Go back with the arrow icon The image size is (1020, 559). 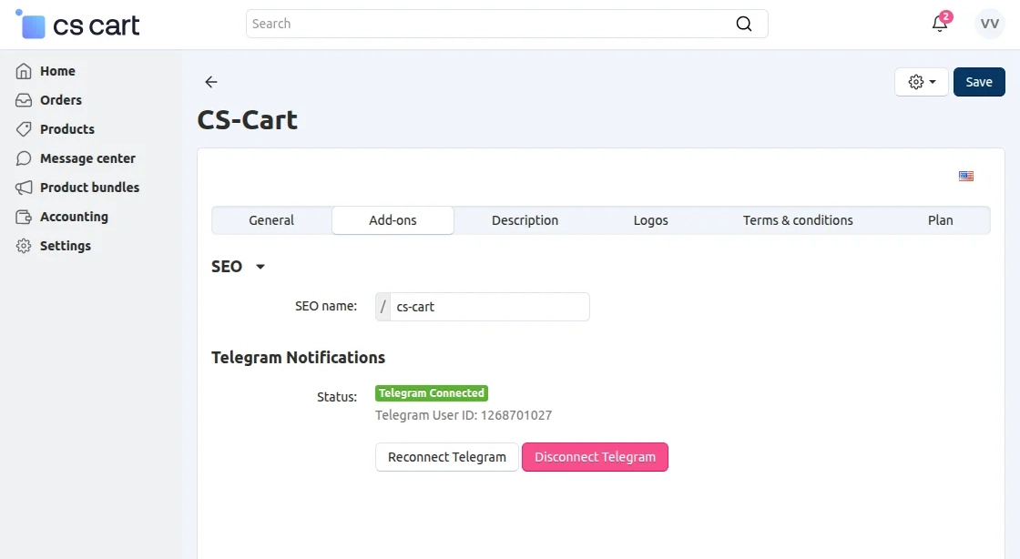coord(210,82)
